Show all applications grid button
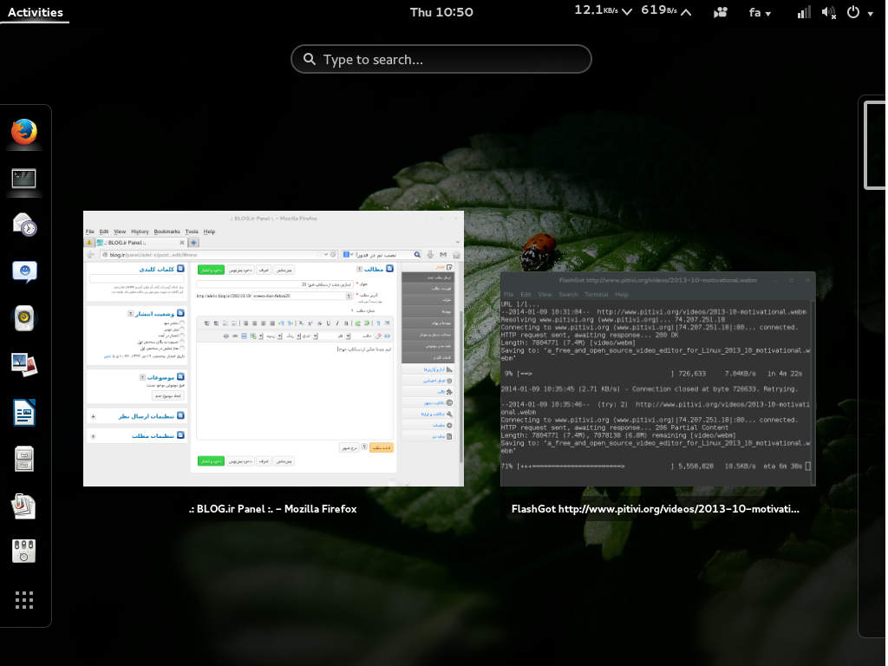The height and width of the screenshot is (666, 888). pos(24,599)
